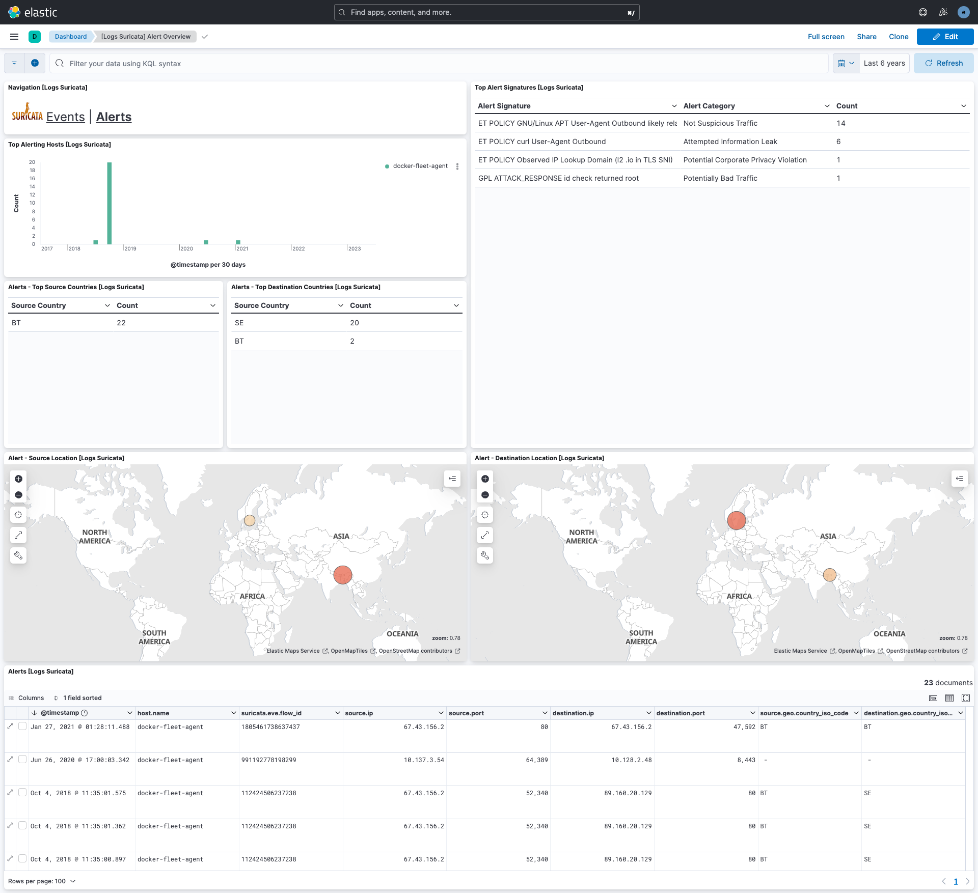Image resolution: width=978 pixels, height=894 pixels.
Task: Open tools control on Destination map
Action: [x=485, y=555]
